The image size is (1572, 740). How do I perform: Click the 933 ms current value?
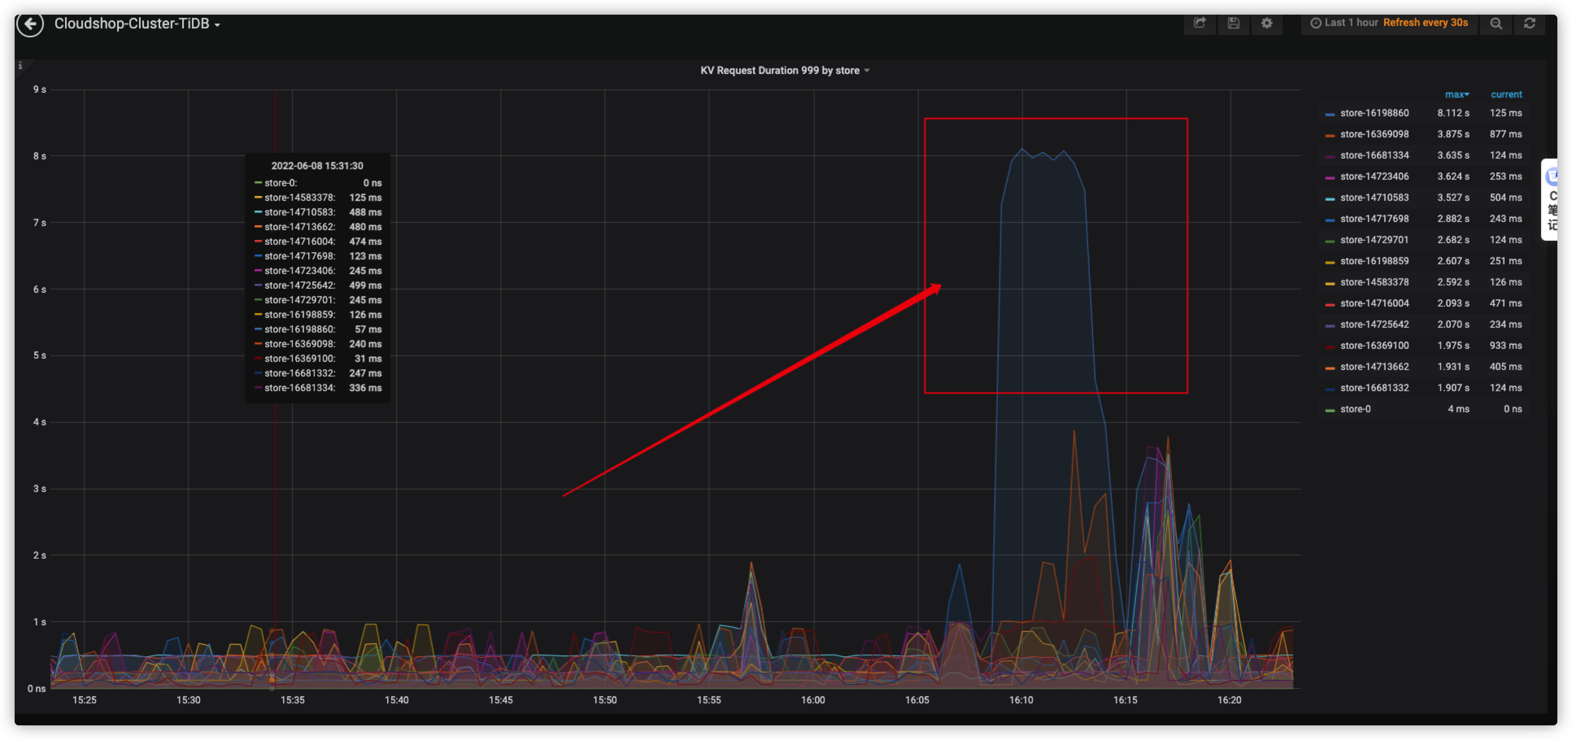(1505, 346)
